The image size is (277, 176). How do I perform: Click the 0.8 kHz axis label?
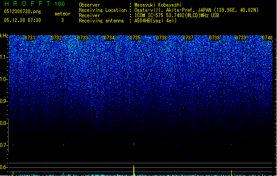point(4,123)
